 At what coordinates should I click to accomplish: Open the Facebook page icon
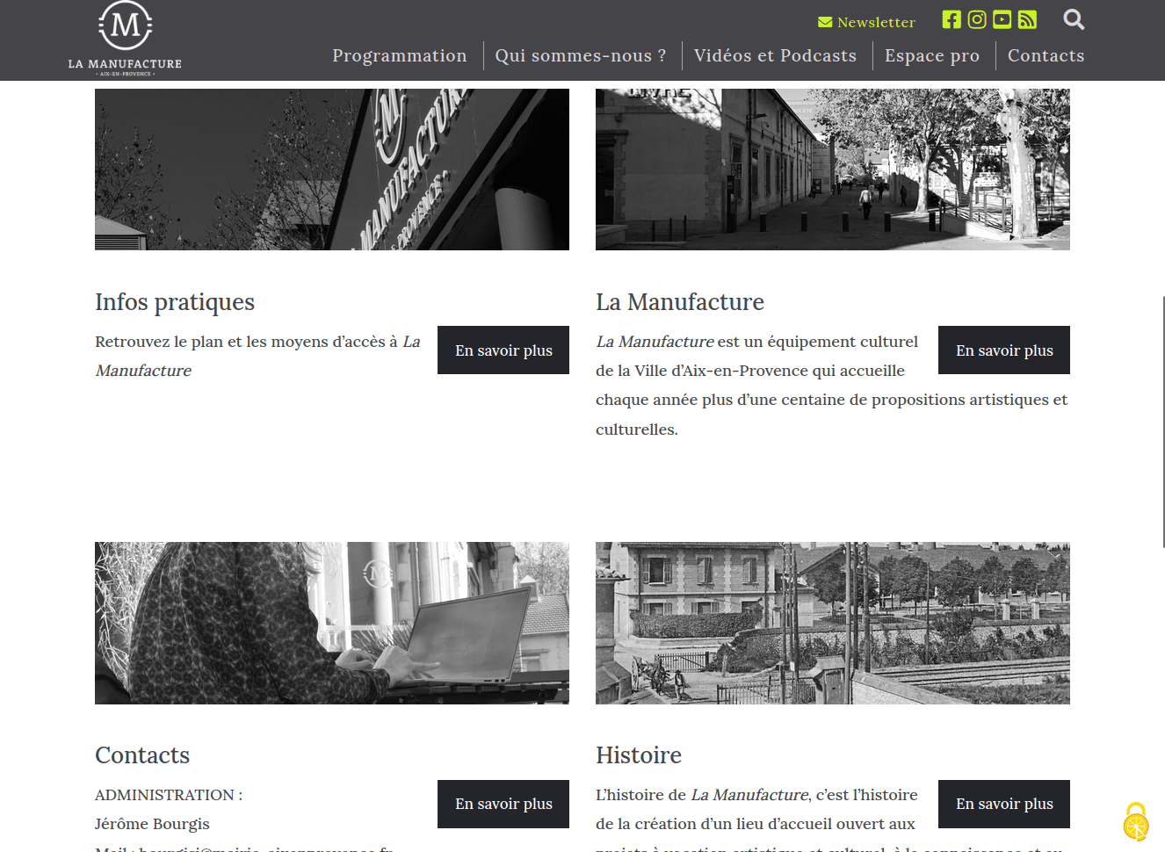point(951,19)
